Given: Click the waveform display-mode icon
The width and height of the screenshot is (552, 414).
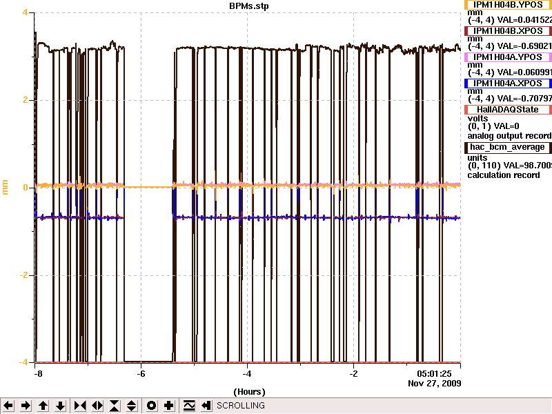Looking at the screenshot, I should tap(189, 406).
